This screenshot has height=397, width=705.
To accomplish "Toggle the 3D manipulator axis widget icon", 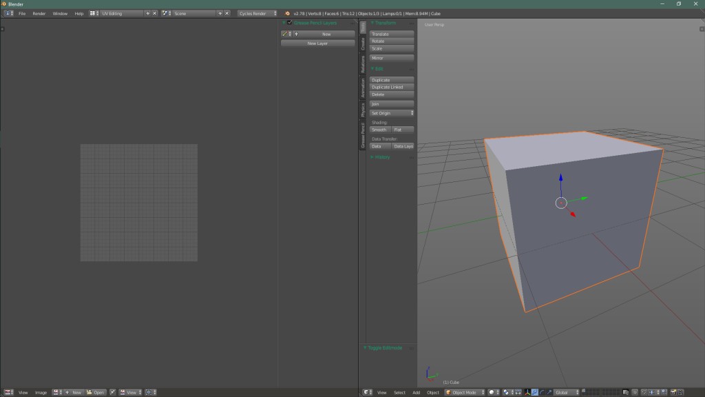I will click(x=528, y=392).
